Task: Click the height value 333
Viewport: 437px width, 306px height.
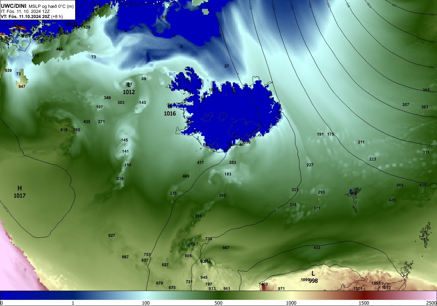Action: tap(173, 193)
